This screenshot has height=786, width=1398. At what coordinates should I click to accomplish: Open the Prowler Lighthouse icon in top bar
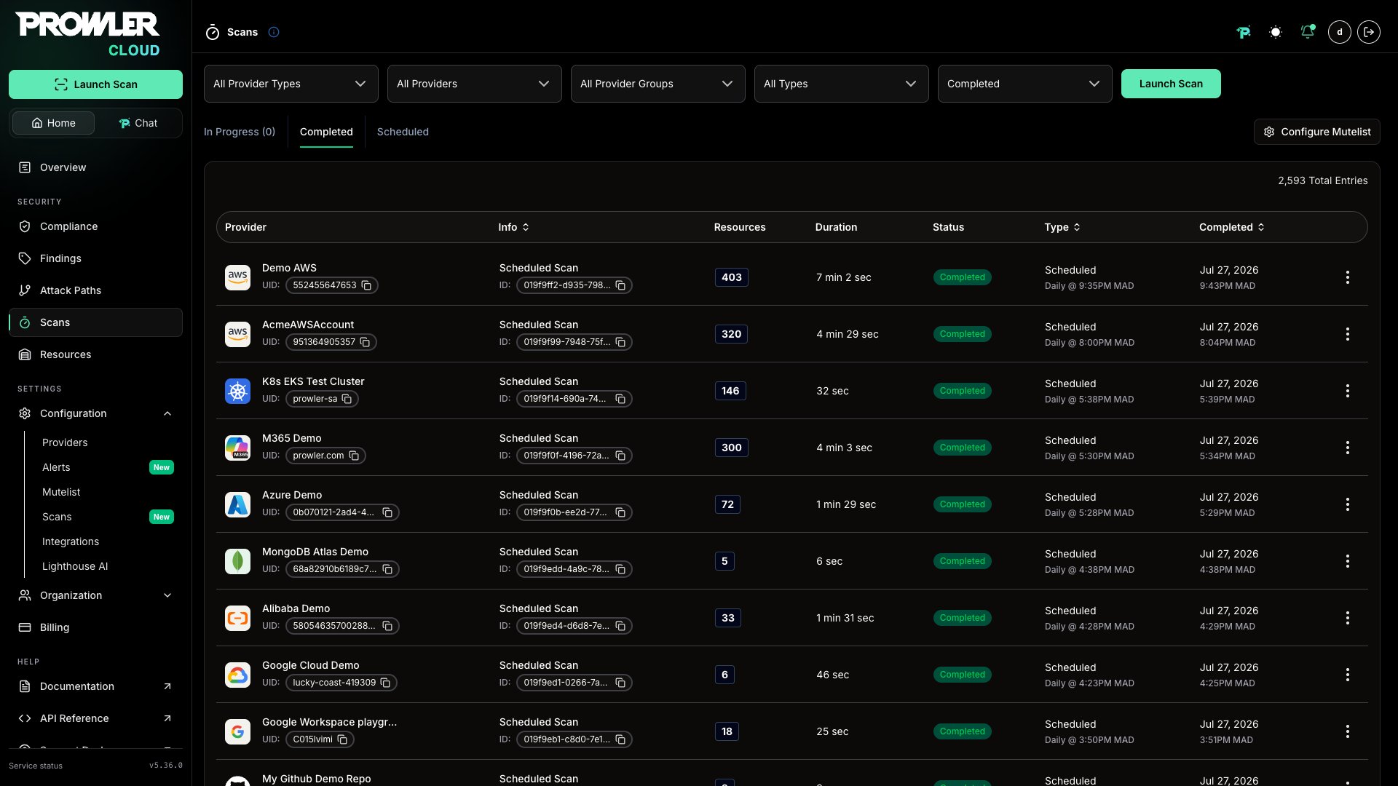(1244, 32)
